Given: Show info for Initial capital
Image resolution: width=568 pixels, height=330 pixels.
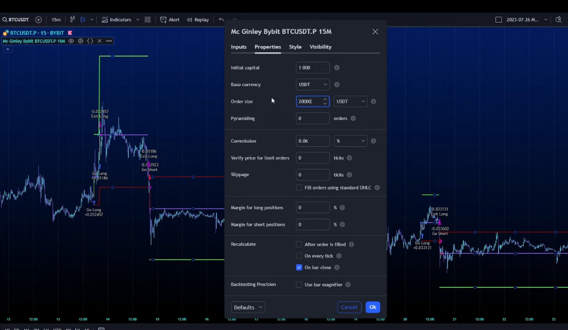Looking at the screenshot, I should click(x=337, y=68).
